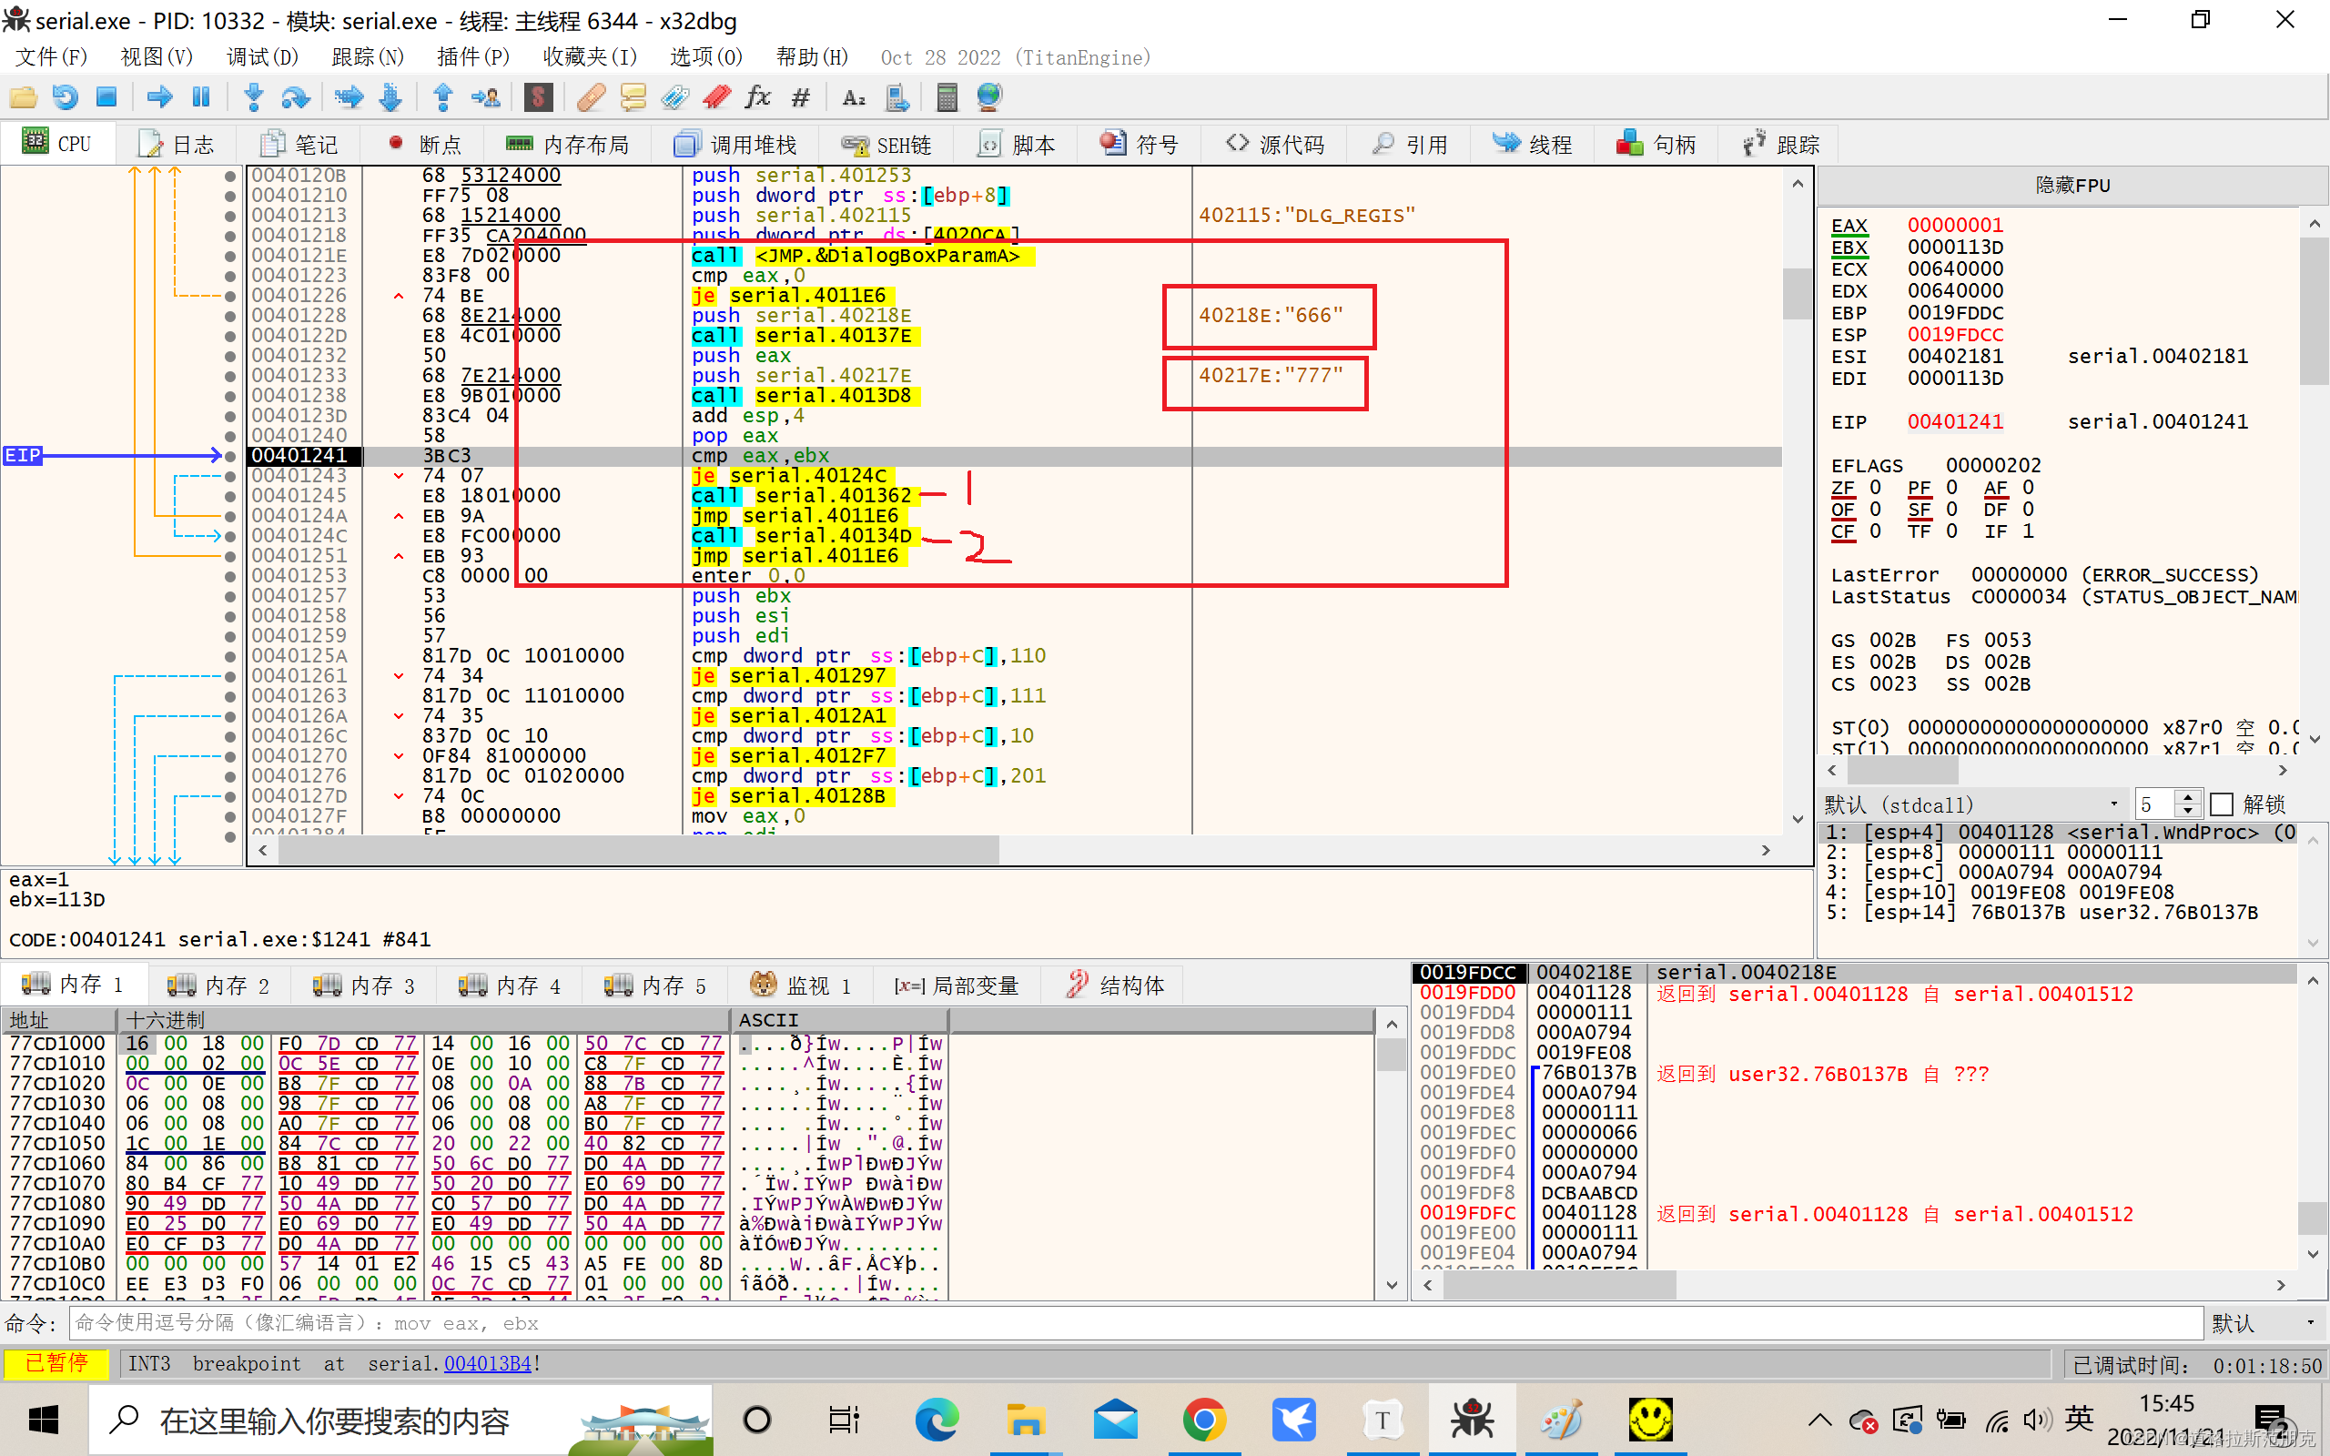The width and height of the screenshot is (2330, 1456).
Task: Stop debugging with the square icon
Action: point(106,96)
